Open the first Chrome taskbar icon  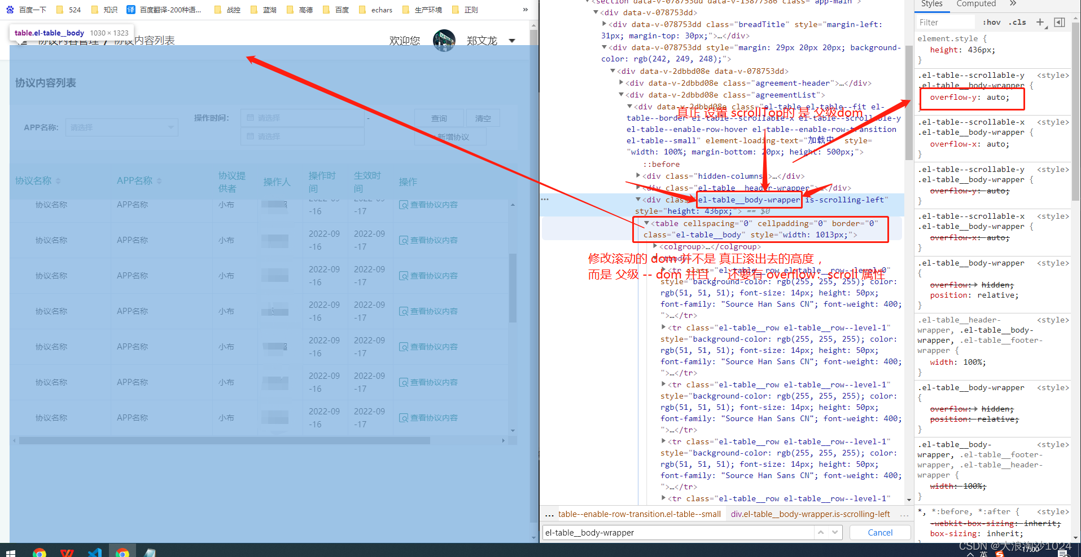pos(39,552)
